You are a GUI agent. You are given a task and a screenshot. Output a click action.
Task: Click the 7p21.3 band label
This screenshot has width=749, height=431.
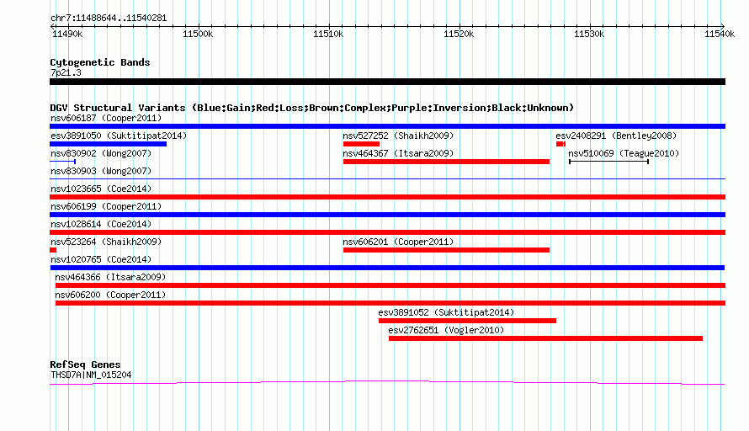(66, 72)
